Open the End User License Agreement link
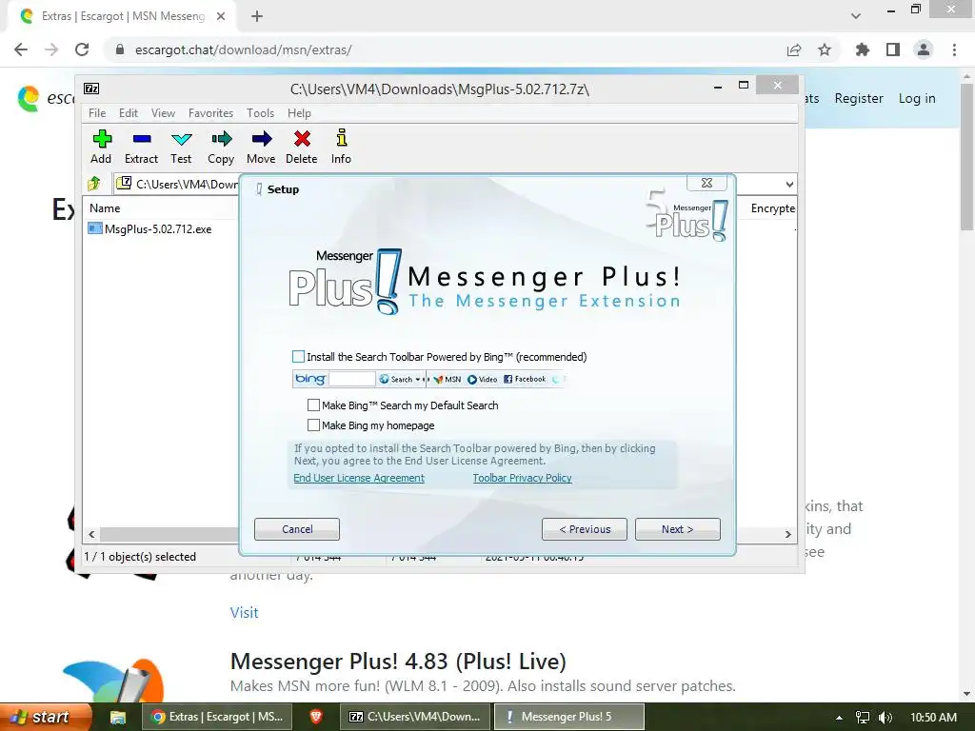 (x=359, y=478)
